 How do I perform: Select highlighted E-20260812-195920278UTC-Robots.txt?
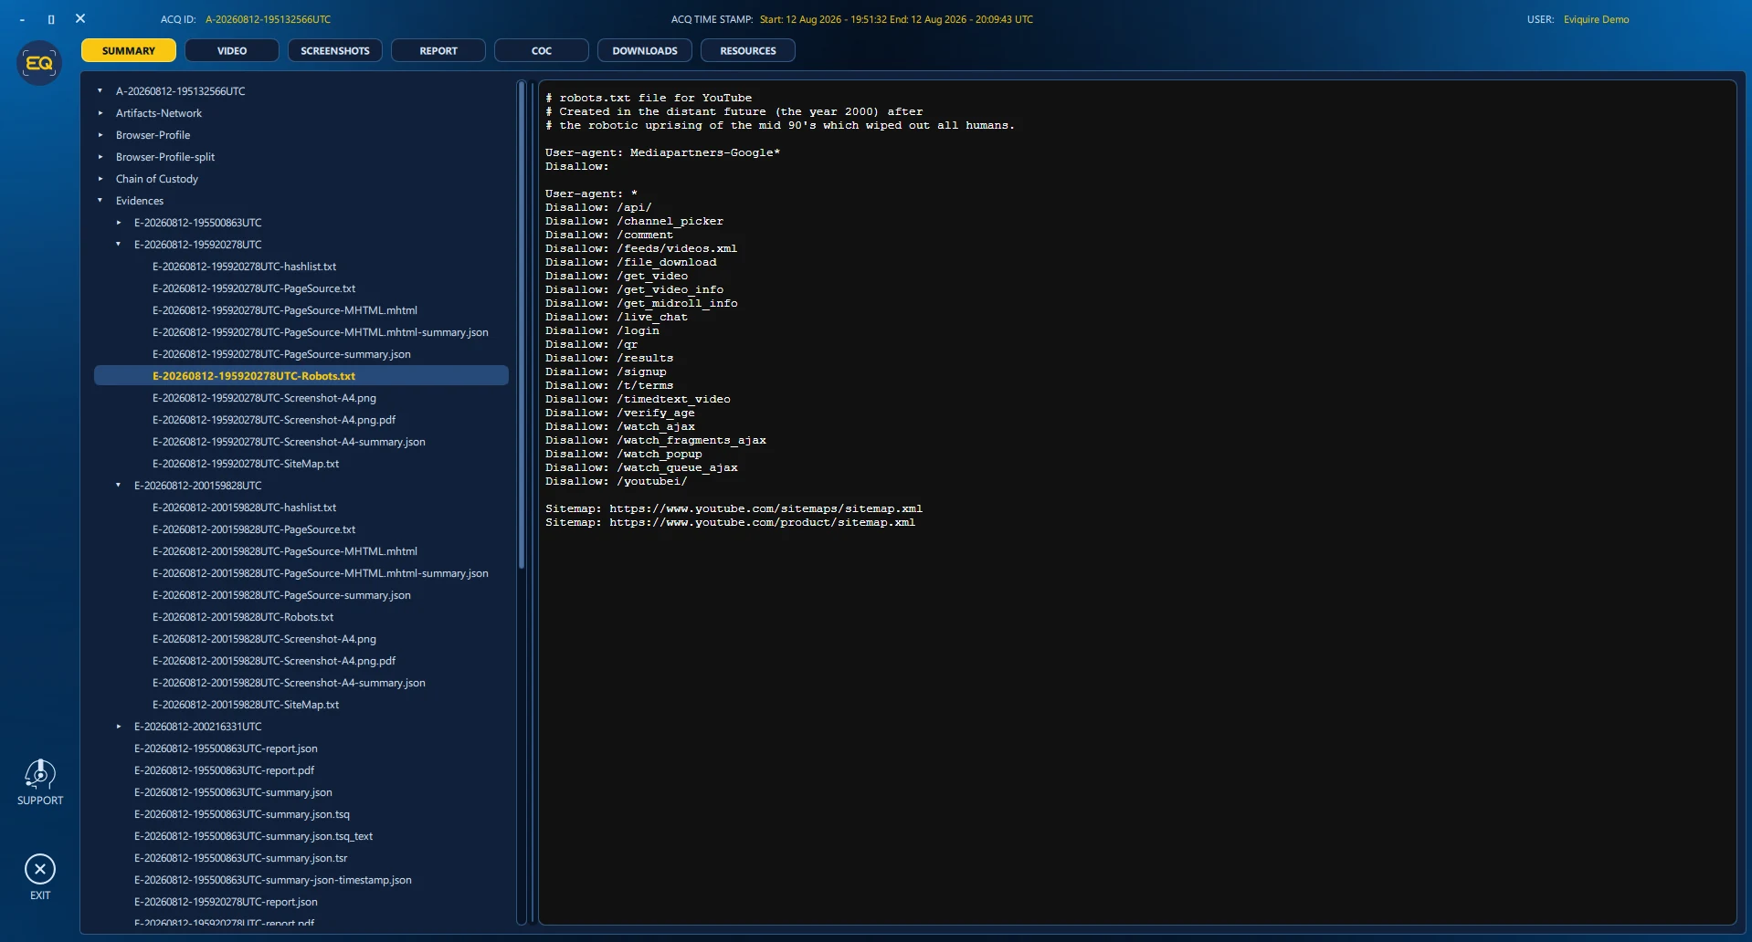(x=301, y=376)
